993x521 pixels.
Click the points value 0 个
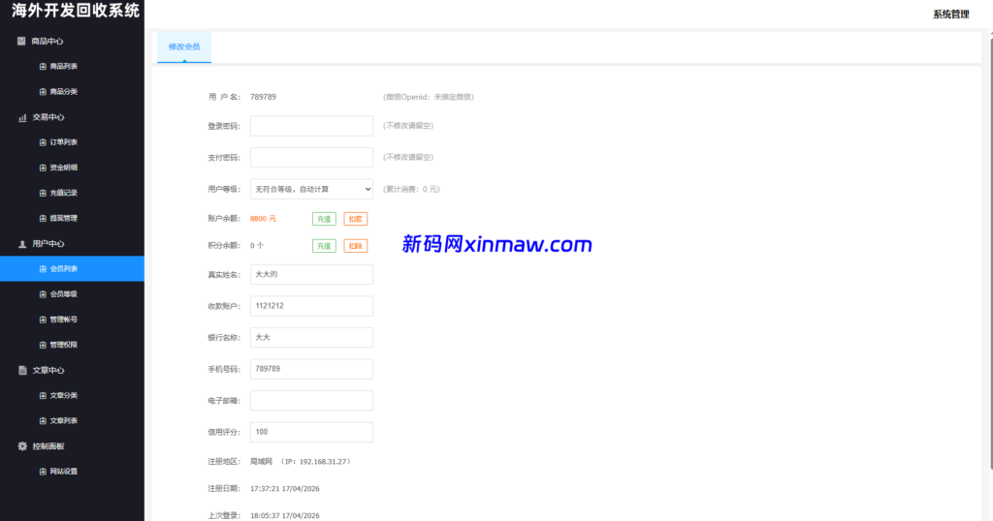[x=256, y=246]
